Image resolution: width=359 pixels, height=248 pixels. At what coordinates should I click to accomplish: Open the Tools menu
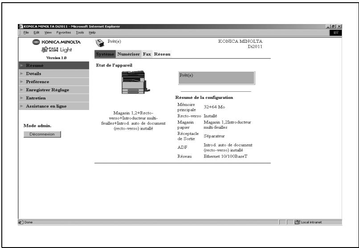point(80,33)
